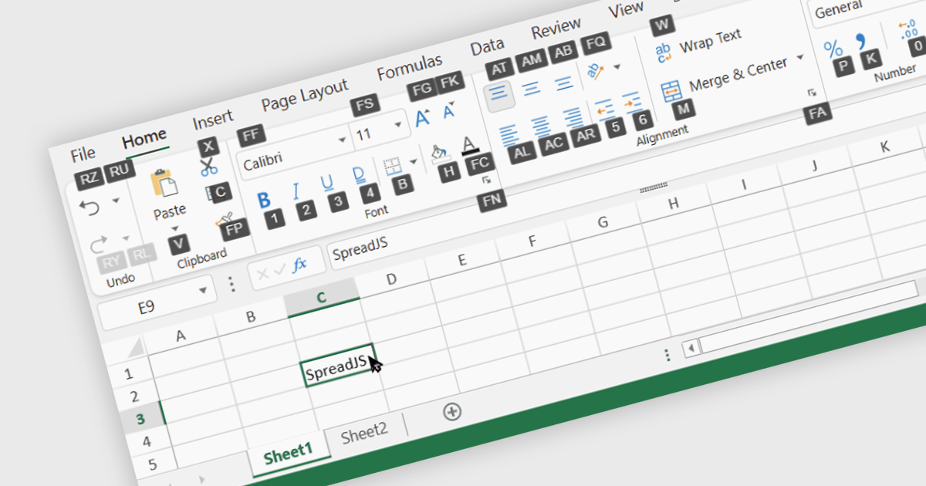
Task: Select the Format Painter brush
Action: pyautogui.click(x=224, y=221)
